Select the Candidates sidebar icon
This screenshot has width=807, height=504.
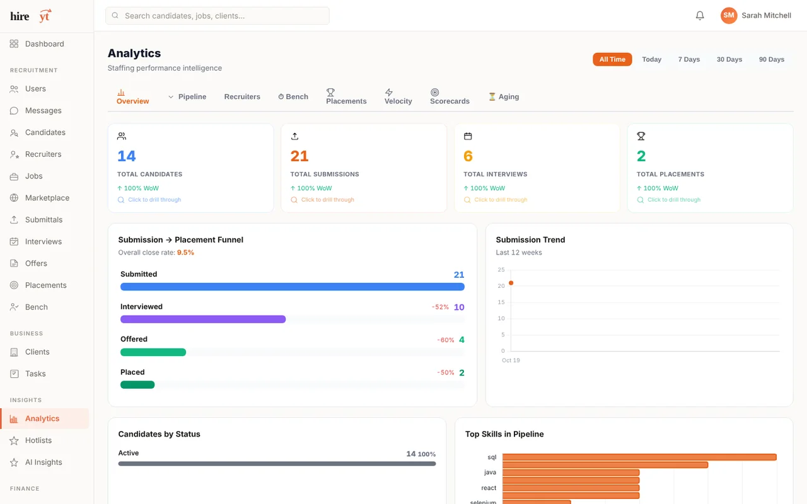(x=14, y=133)
